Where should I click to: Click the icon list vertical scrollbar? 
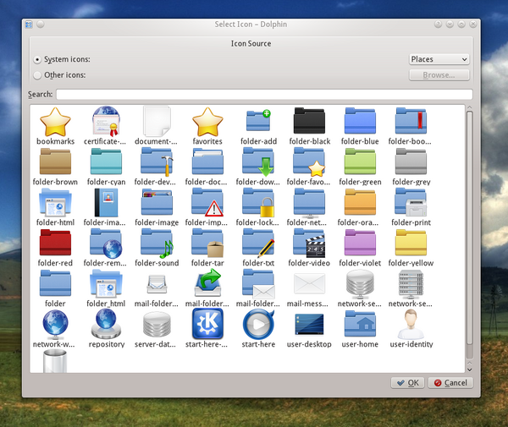coord(470,228)
